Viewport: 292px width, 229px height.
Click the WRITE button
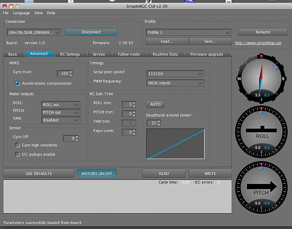pos(210,173)
